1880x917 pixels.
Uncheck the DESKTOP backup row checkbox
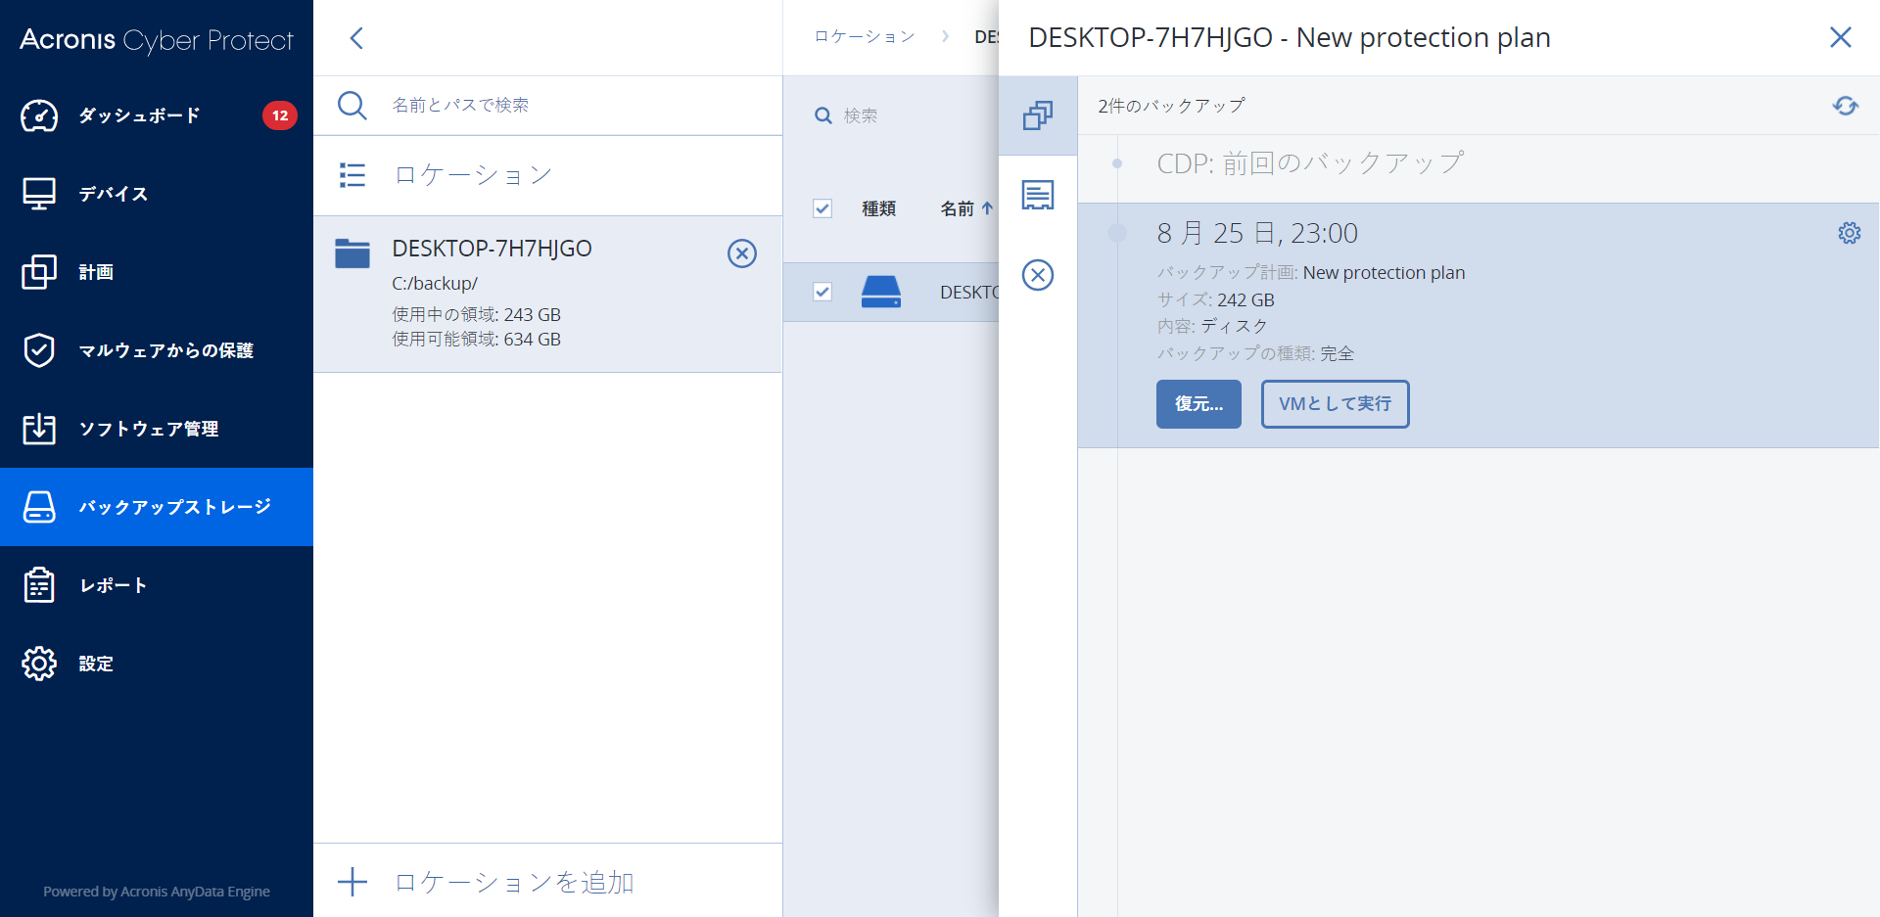[x=822, y=292]
